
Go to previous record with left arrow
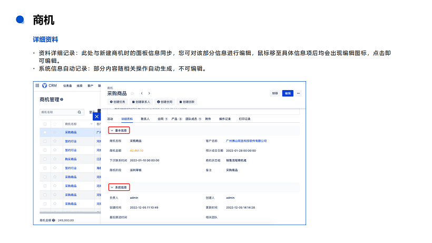click(142, 93)
